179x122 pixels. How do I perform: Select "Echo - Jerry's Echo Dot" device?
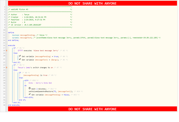click(40, 83)
